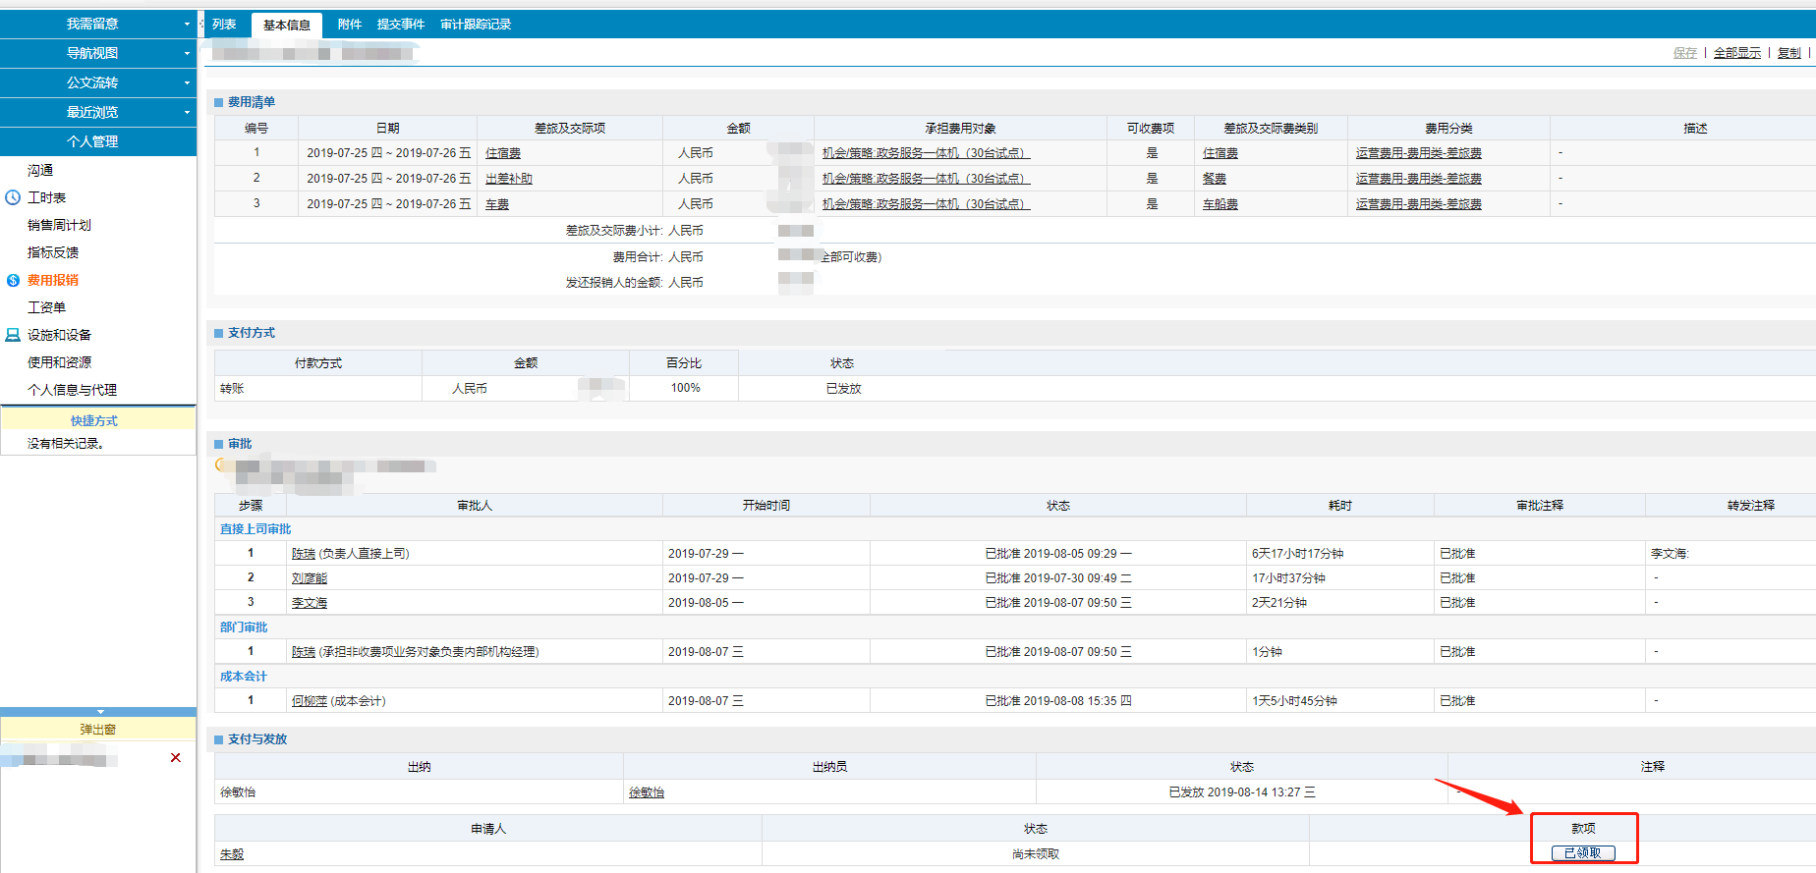Open the 徐敏怡 cashier link under 出纳员
This screenshot has height=873, width=1816.
tap(647, 792)
